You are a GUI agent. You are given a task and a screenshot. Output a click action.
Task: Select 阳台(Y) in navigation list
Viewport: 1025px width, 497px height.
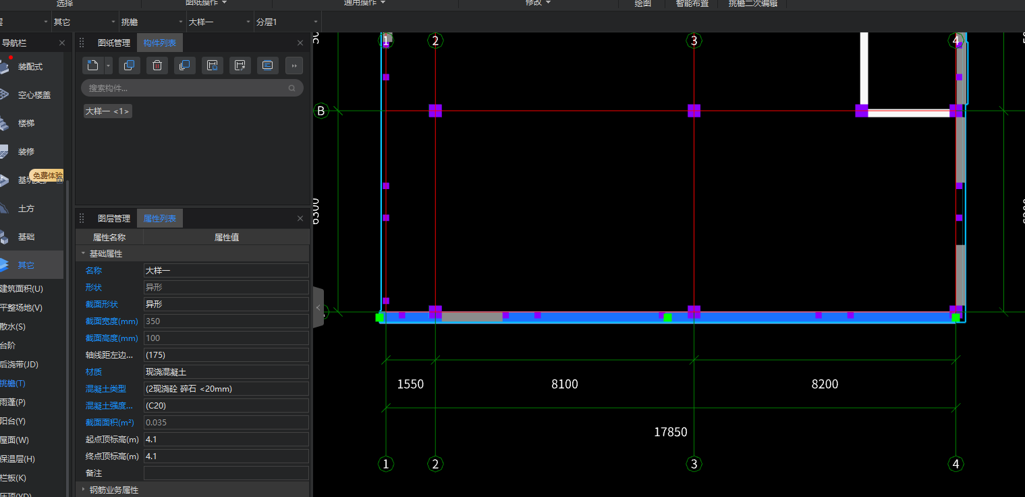pyautogui.click(x=13, y=421)
